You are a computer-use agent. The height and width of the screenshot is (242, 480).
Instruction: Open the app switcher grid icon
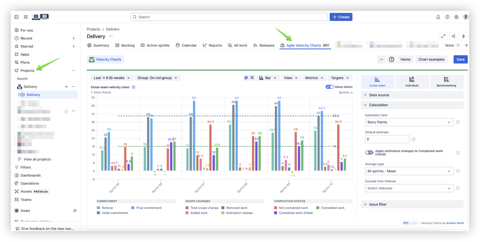[26, 17]
